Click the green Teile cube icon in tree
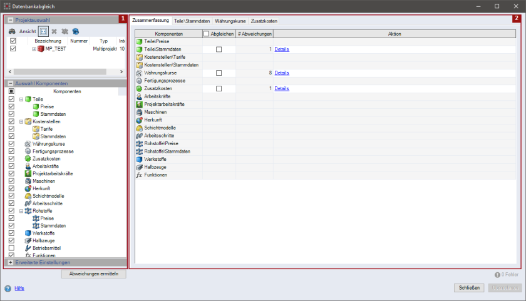Screen dimensions: 526x301 click(28, 99)
